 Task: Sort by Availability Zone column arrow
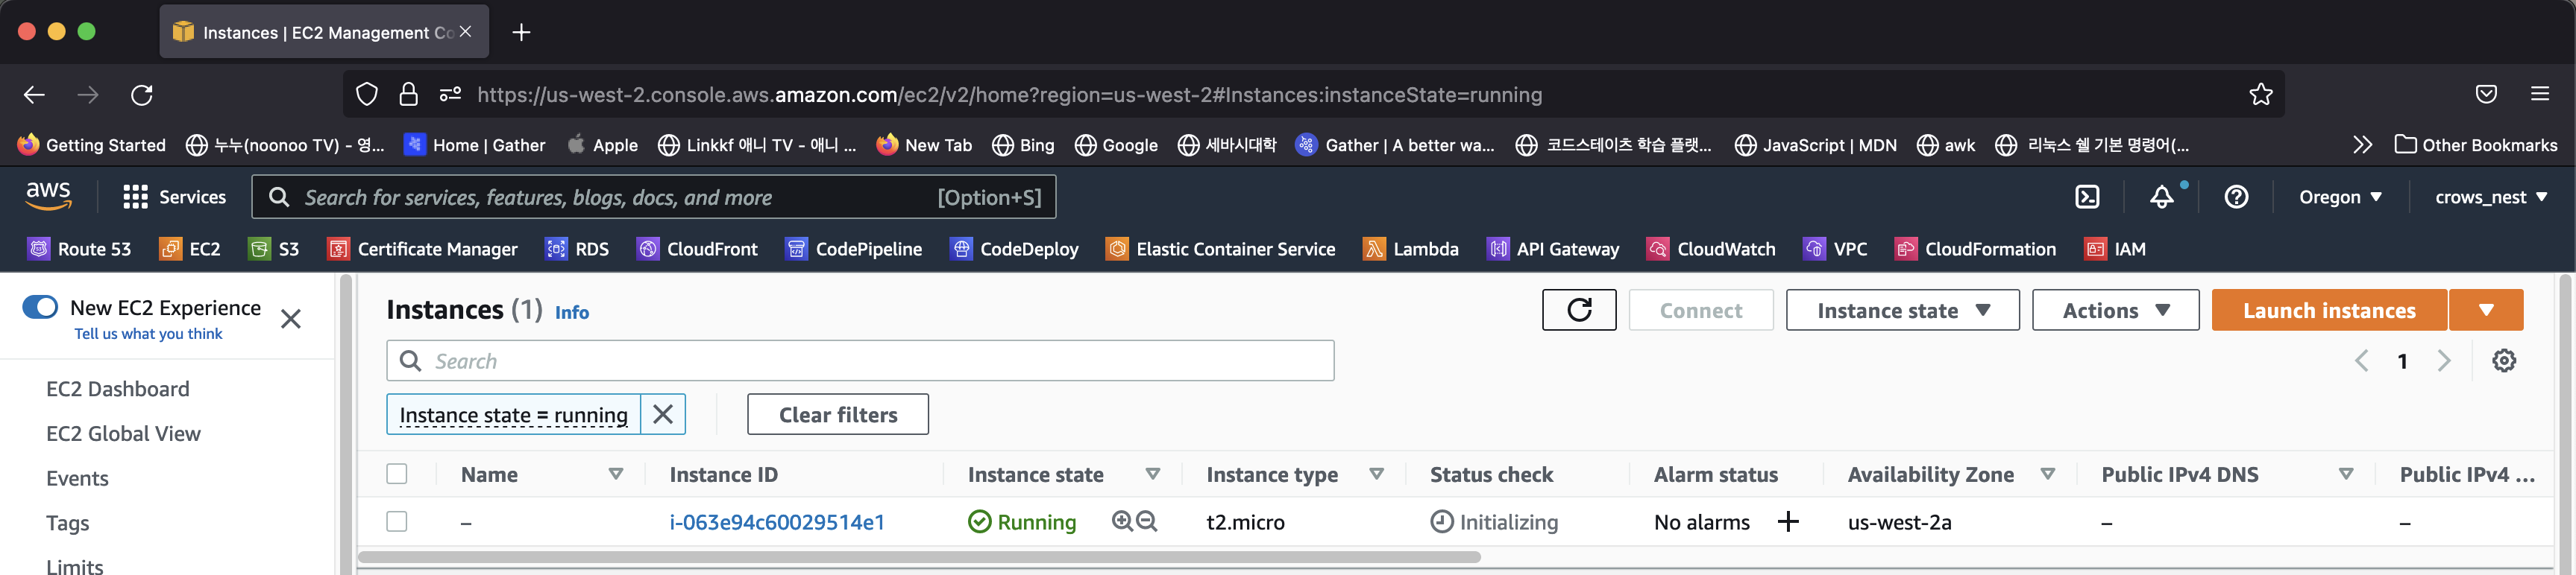pos(2047,474)
